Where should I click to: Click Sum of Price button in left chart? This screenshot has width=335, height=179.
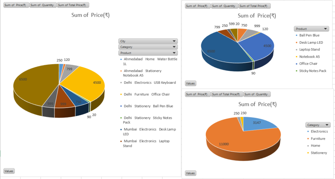point(16,5)
